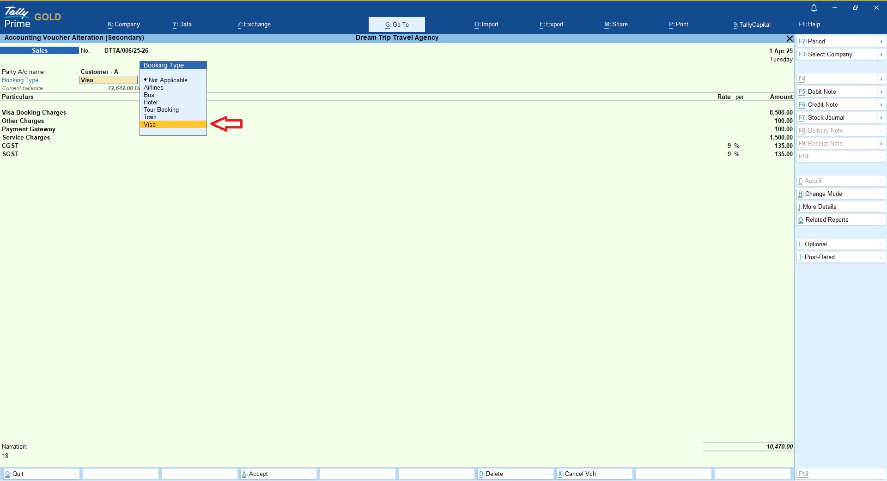Image resolution: width=887 pixels, height=481 pixels.
Task: Expand the arrow beside F3: Select Company
Action: [881, 55]
